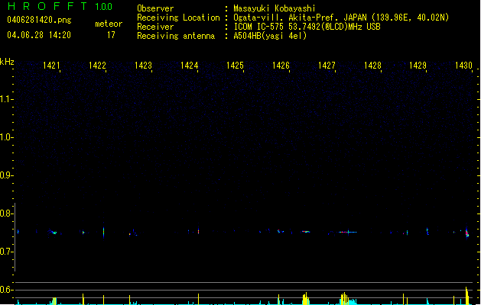The height and width of the screenshot is (305, 481).
Task: Click the meteor count value 17
Action: [111, 35]
